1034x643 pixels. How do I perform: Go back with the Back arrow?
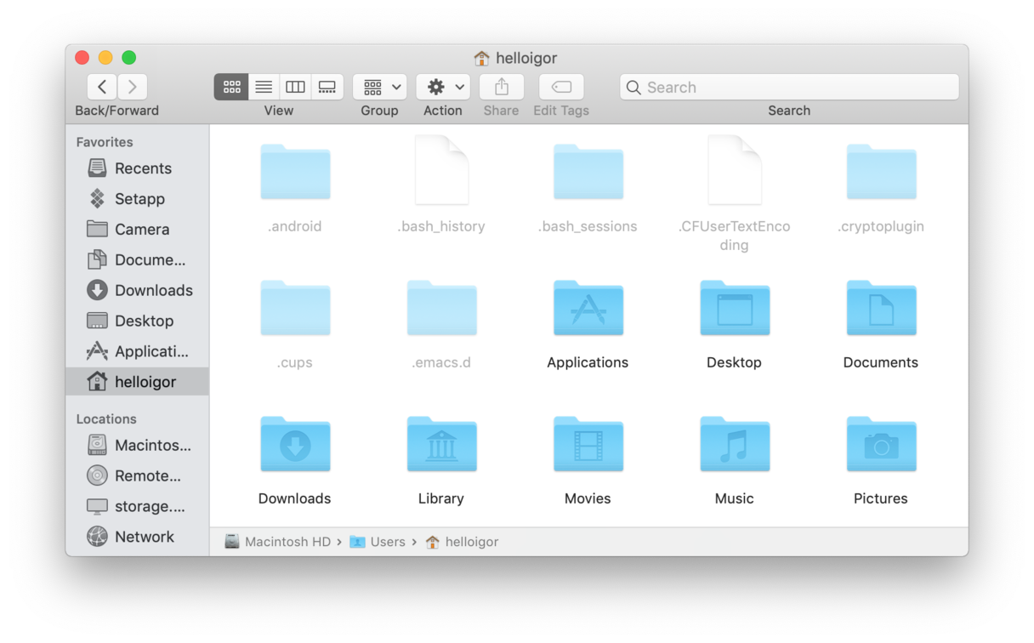[x=102, y=87]
